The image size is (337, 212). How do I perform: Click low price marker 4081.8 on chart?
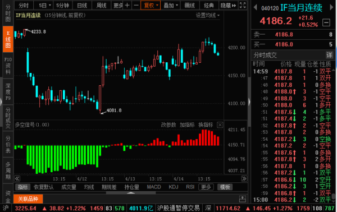click(114, 110)
